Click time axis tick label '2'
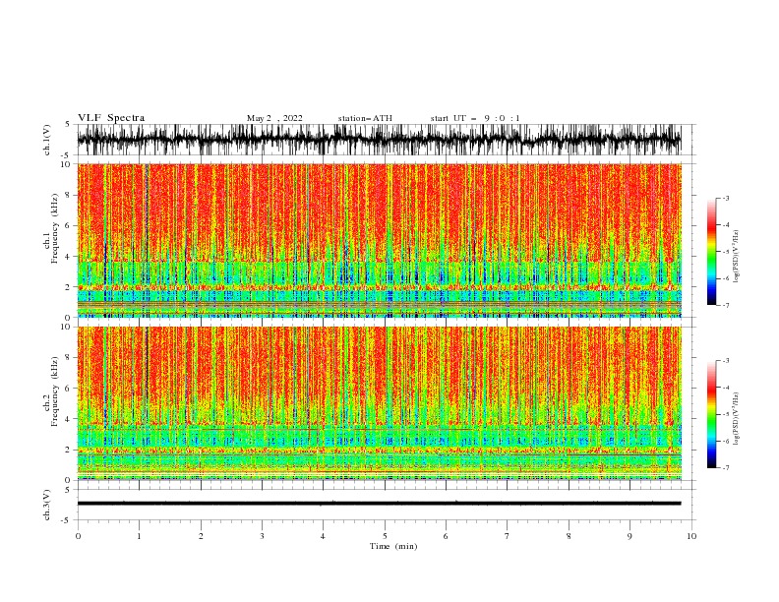 coord(201,536)
